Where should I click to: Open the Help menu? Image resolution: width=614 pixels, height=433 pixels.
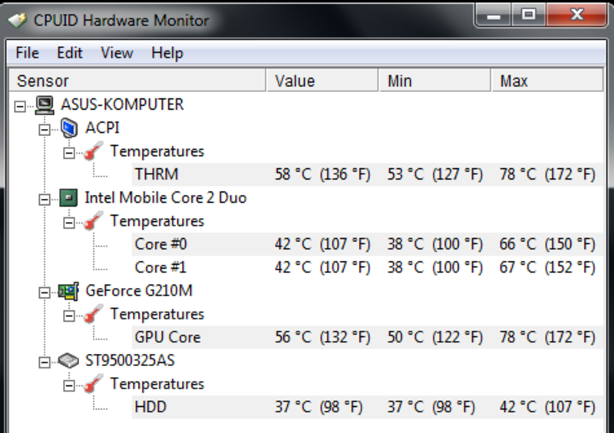tap(167, 53)
